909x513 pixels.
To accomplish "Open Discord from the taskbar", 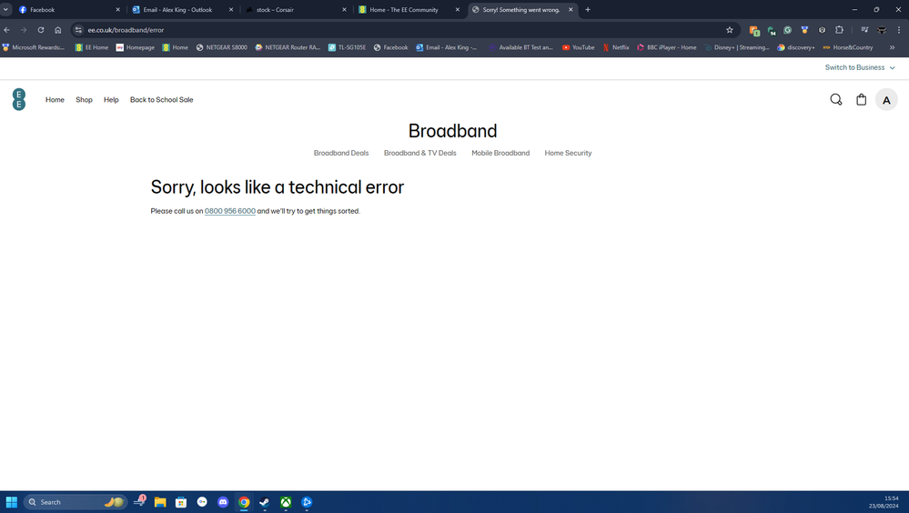I will 223,502.
